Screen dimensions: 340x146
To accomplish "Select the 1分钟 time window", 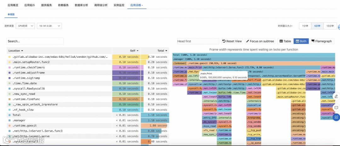I will (x=305, y=26).
